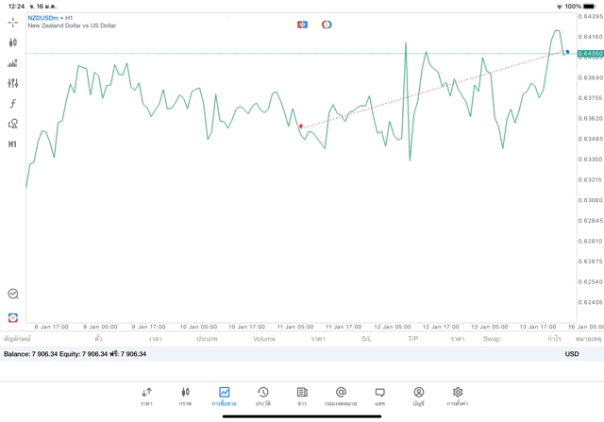Open the indicators icon in sidebar
The width and height of the screenshot is (604, 422).
pyautogui.click(x=12, y=63)
